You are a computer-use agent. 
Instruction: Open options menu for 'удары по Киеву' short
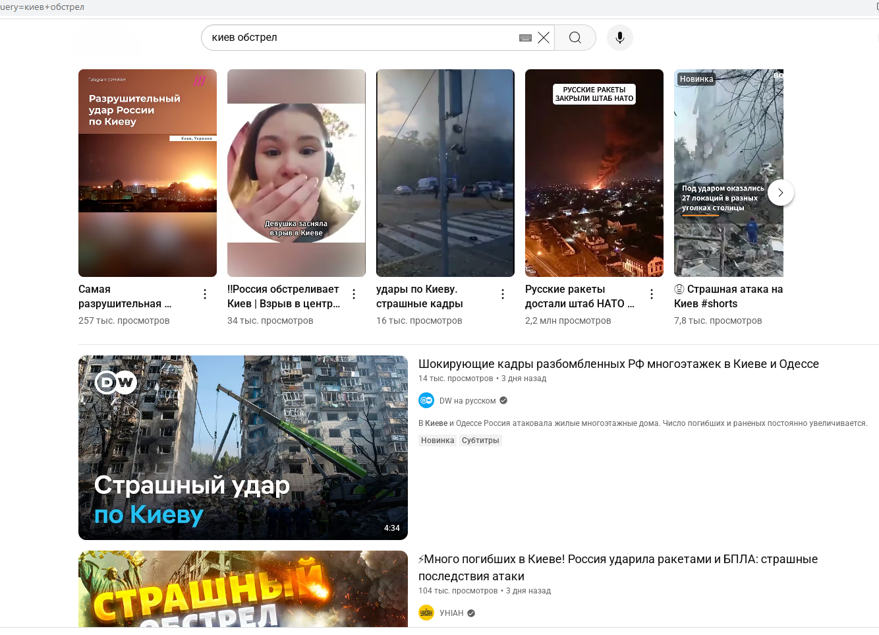pos(503,294)
